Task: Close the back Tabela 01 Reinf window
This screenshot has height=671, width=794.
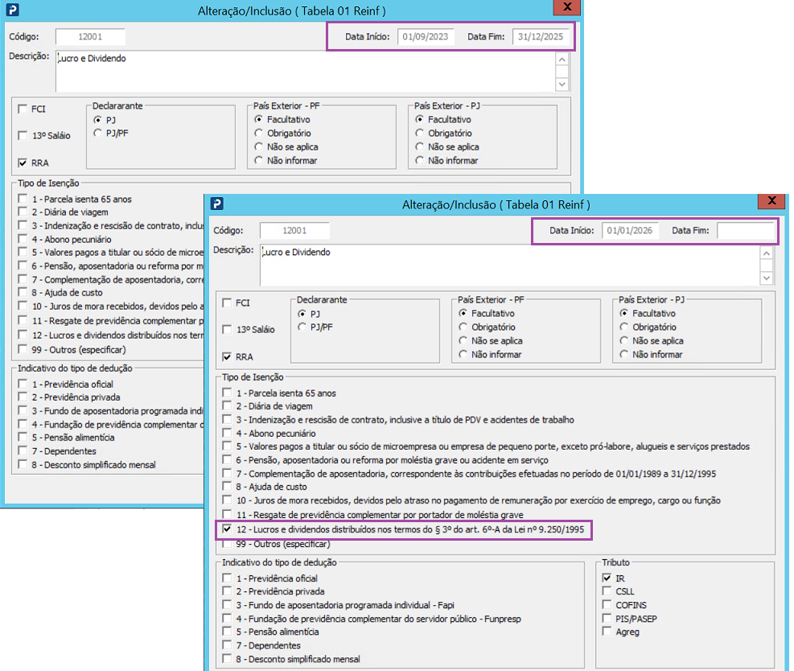Action: coord(567,7)
